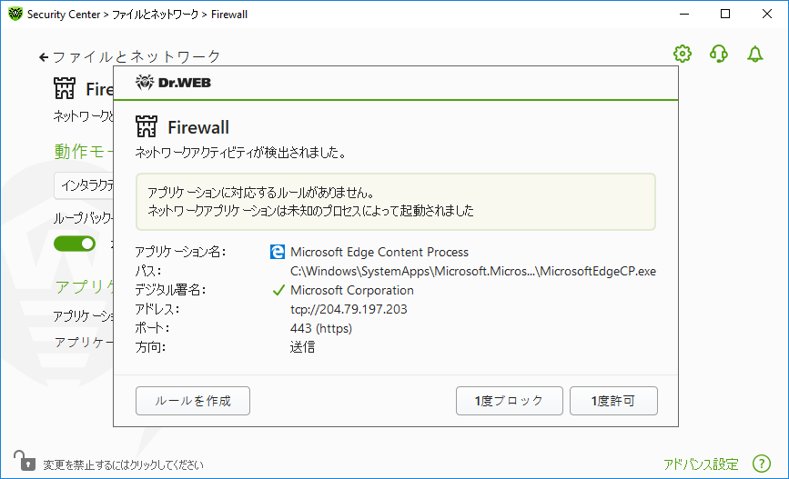
Task: Click the padlock icon to prevent changes
Action: 22,461
